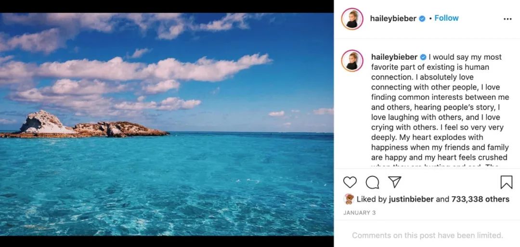Click the rocky island in the photo
Screen dimensions: 520x247
click(x=85, y=125)
